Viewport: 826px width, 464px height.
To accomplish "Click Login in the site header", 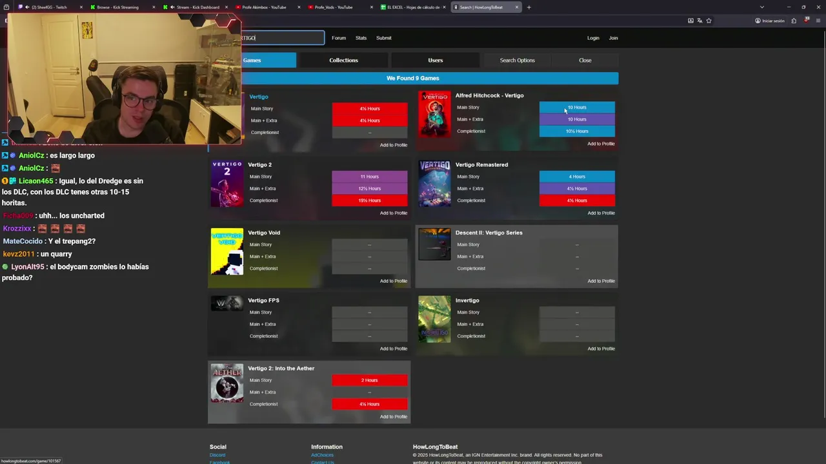I will pos(593,38).
